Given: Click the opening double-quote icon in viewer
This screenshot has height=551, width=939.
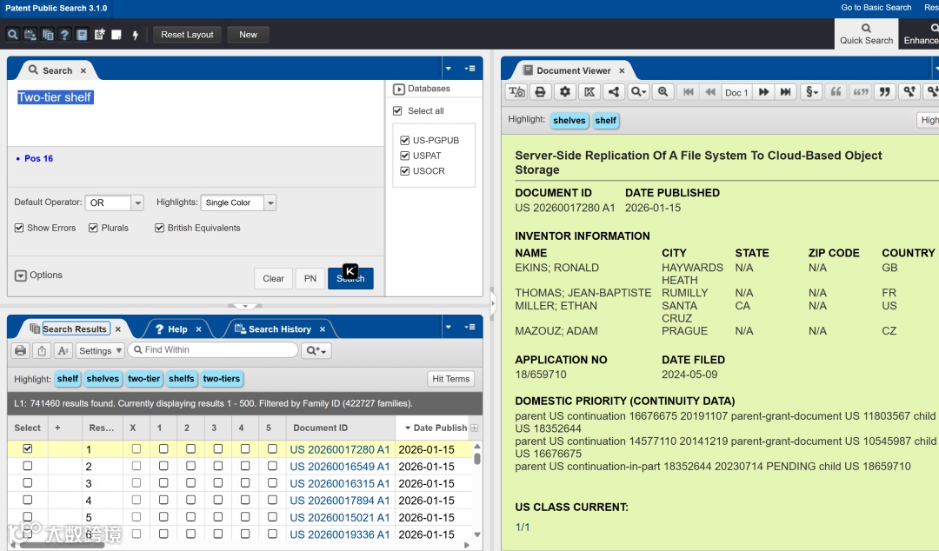Looking at the screenshot, I should 836,91.
